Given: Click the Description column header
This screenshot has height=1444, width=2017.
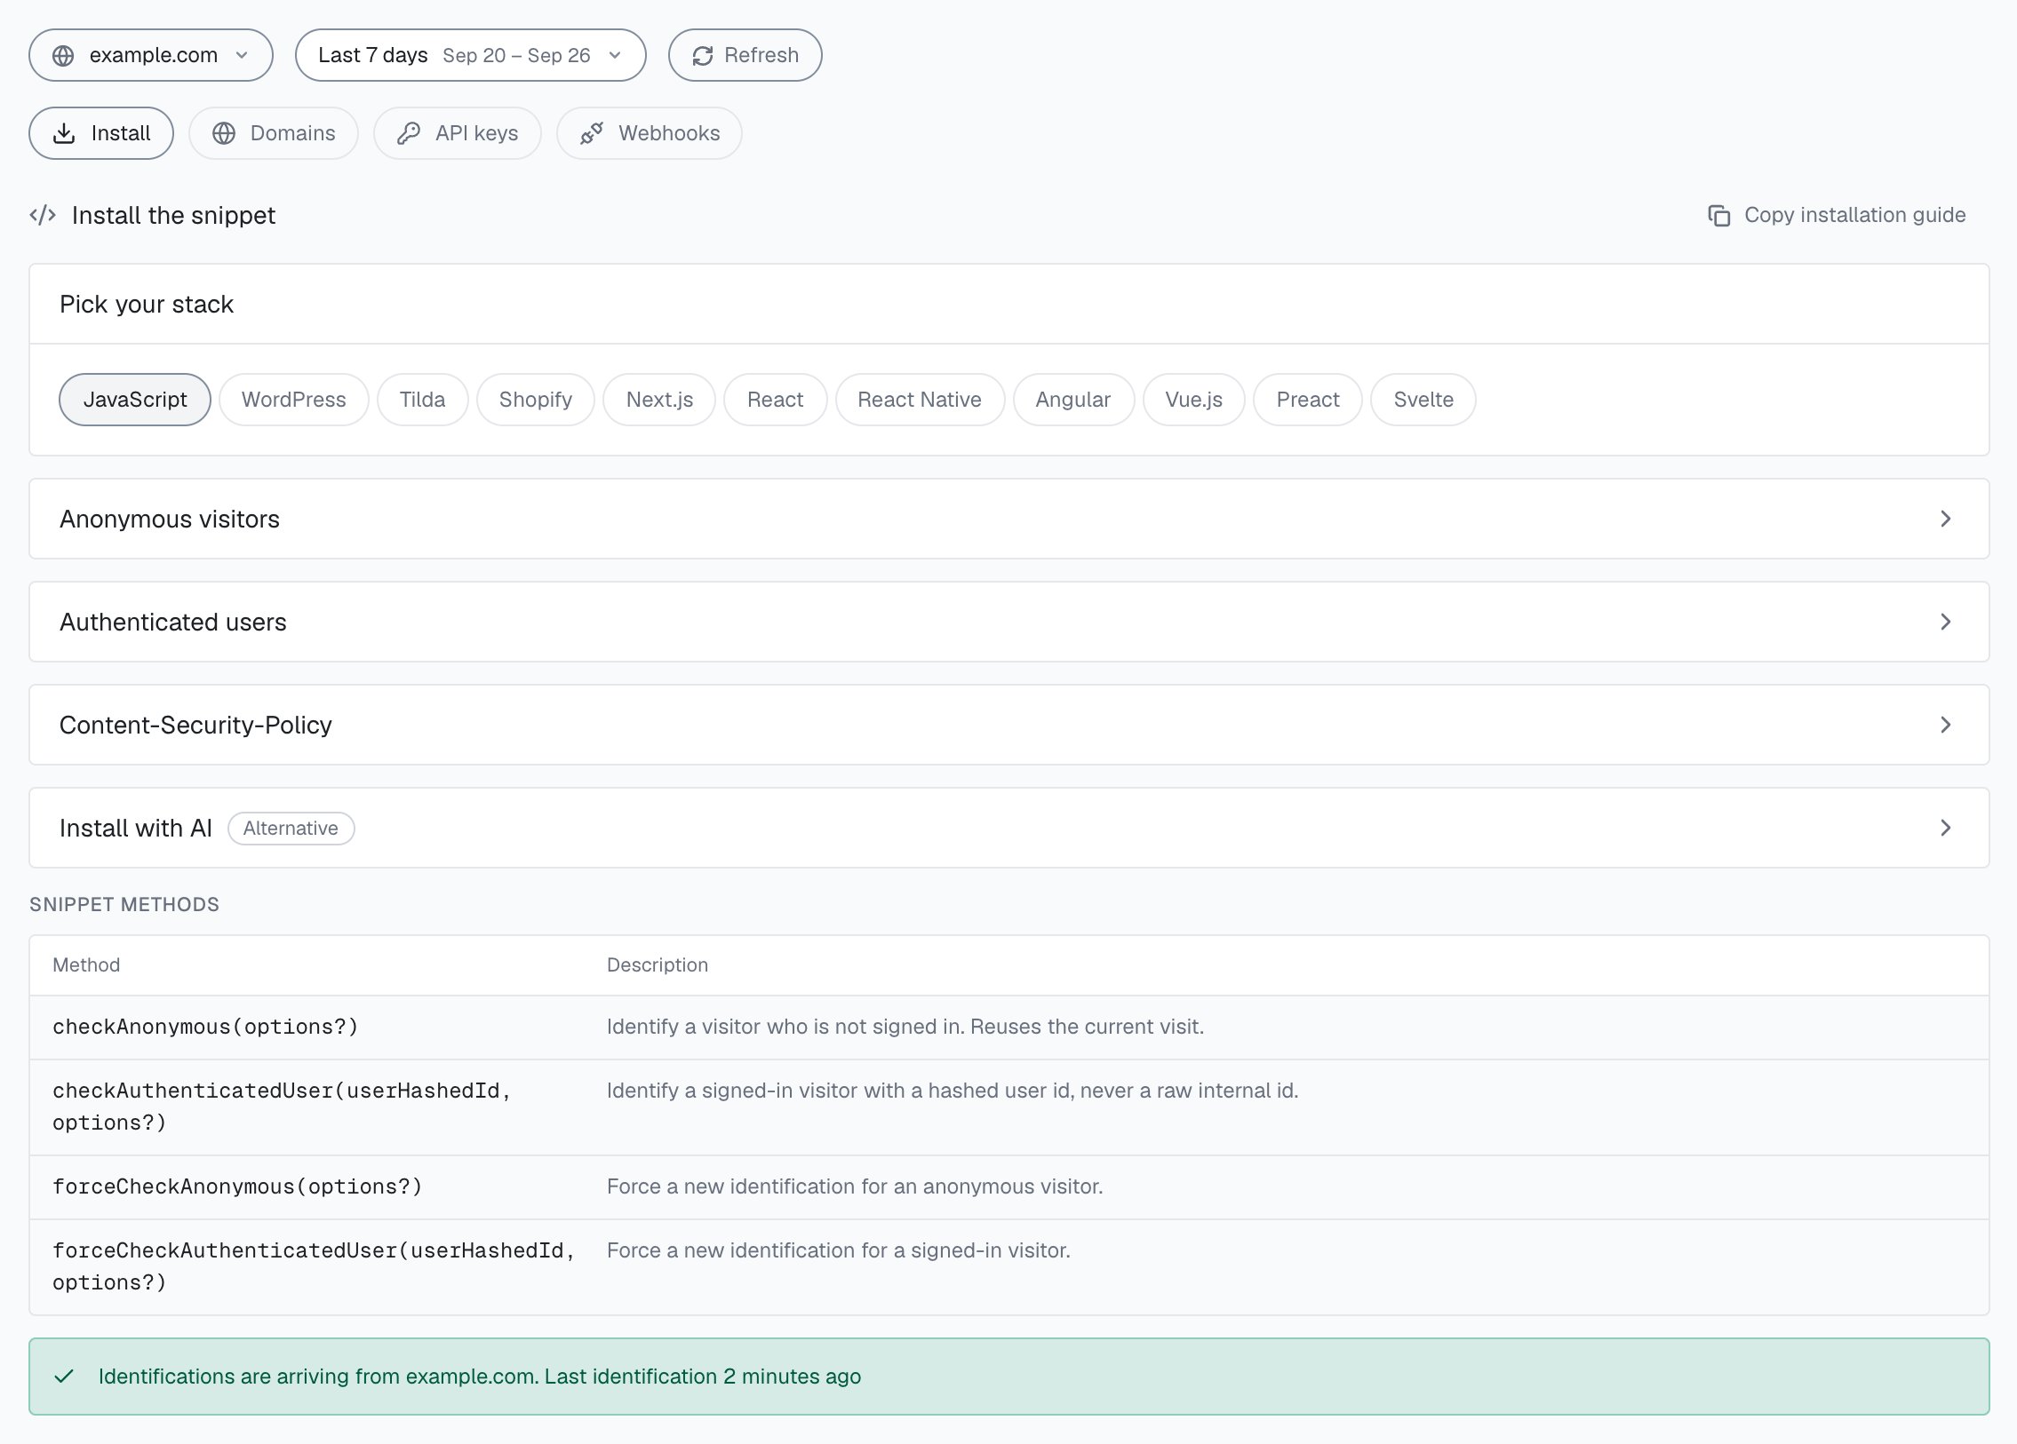Looking at the screenshot, I should (658, 965).
